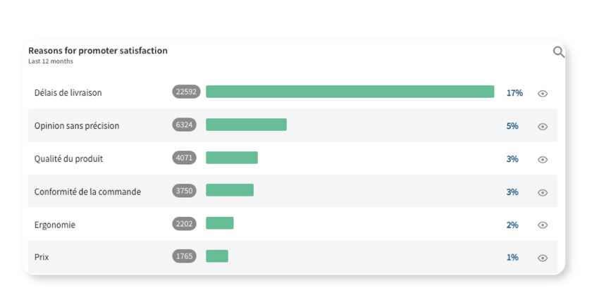
Task: Click the Opinion sans précision green bar
Action: coord(247,125)
